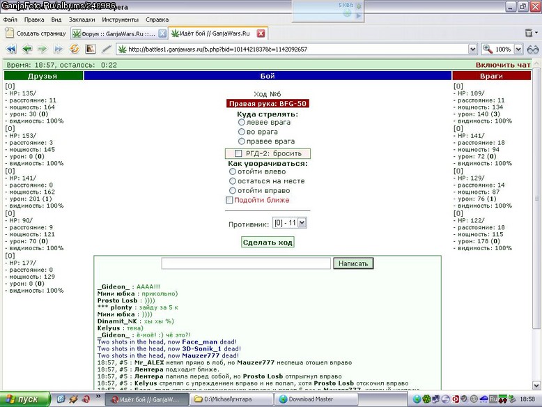Image resolution: width=542 pixels, height=407 pixels.
Task: Click page scrollbar down arrow
Action: point(536,385)
